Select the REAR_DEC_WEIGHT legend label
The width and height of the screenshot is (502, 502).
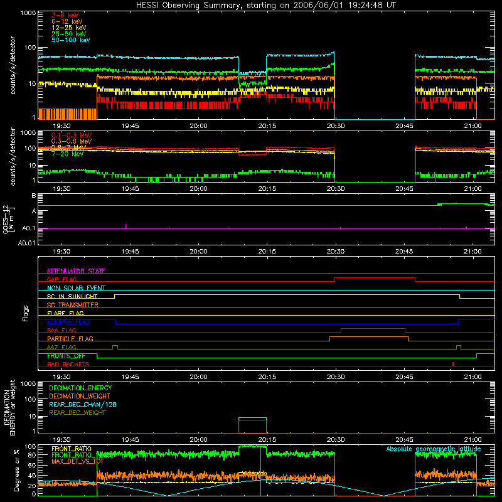(x=77, y=413)
